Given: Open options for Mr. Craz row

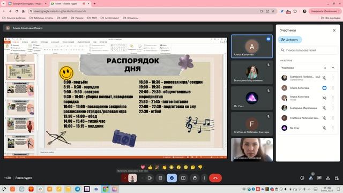Looking at the screenshot, I should click(x=333, y=128).
